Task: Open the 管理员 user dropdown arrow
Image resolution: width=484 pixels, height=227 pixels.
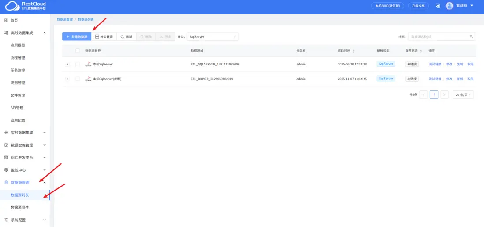Action: pos(471,6)
